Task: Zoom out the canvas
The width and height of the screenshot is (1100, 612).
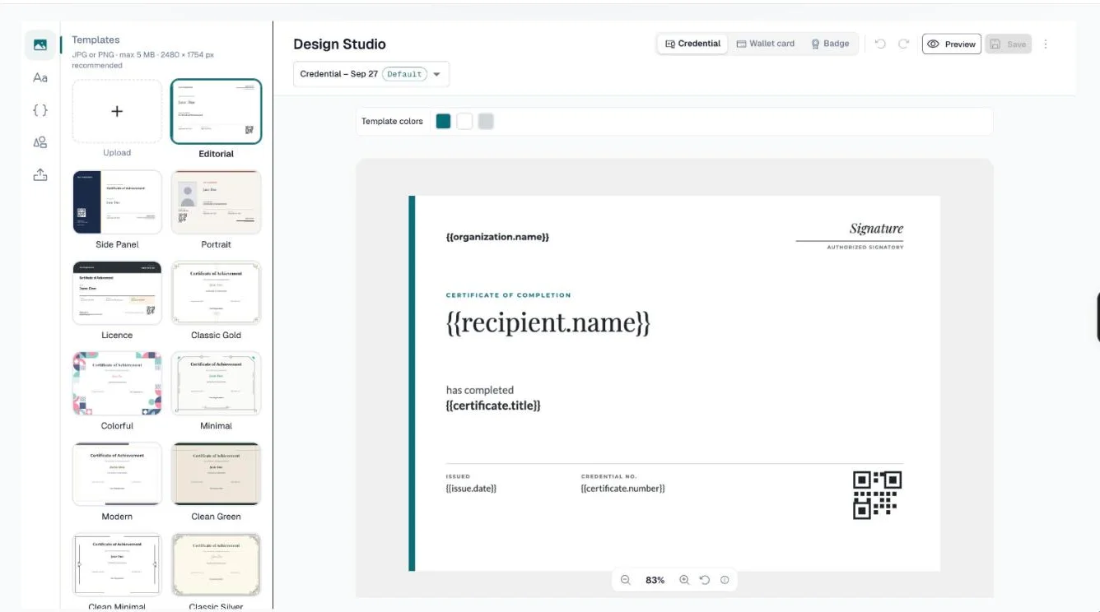Action: point(626,580)
